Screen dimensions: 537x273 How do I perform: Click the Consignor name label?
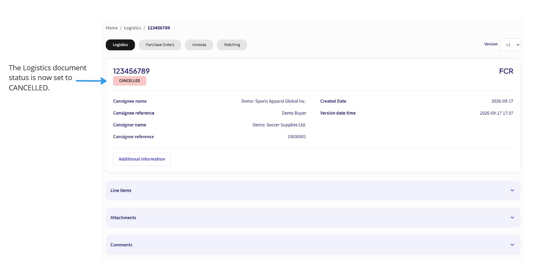click(130, 125)
